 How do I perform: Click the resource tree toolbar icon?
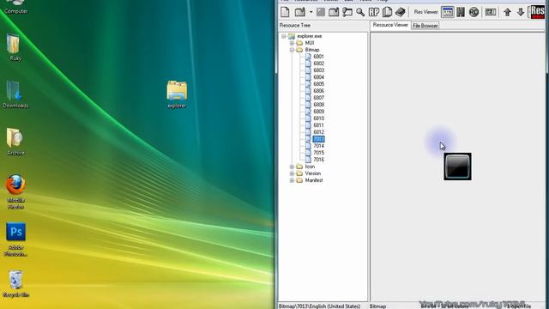point(347,12)
